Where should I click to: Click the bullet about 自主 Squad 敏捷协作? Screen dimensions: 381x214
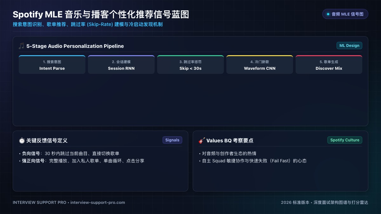(253, 161)
